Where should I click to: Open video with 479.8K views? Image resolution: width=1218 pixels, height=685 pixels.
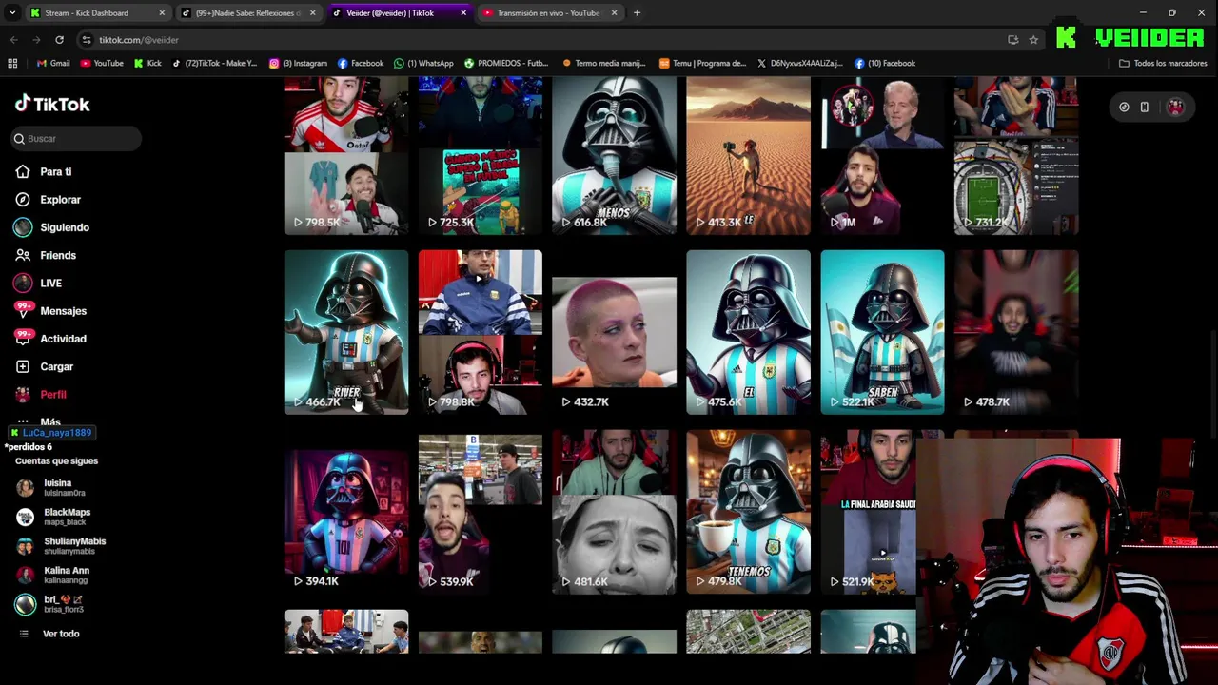pyautogui.click(x=749, y=512)
